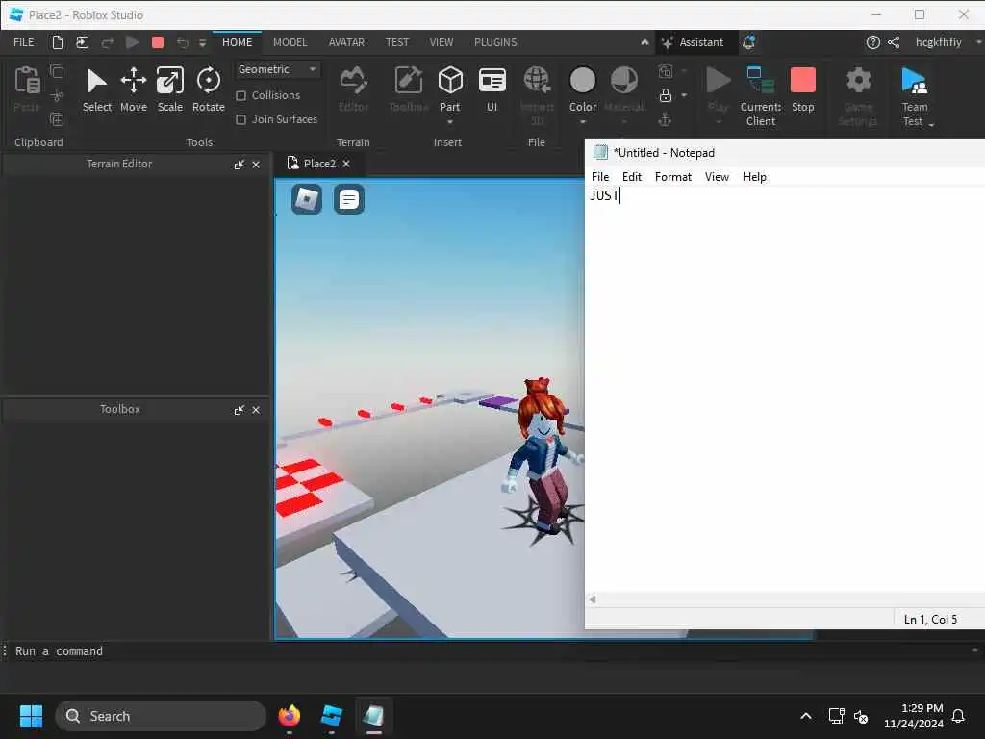This screenshot has height=739, width=985.
Task: Expand the Color dropdown arrow
Action: click(x=582, y=122)
